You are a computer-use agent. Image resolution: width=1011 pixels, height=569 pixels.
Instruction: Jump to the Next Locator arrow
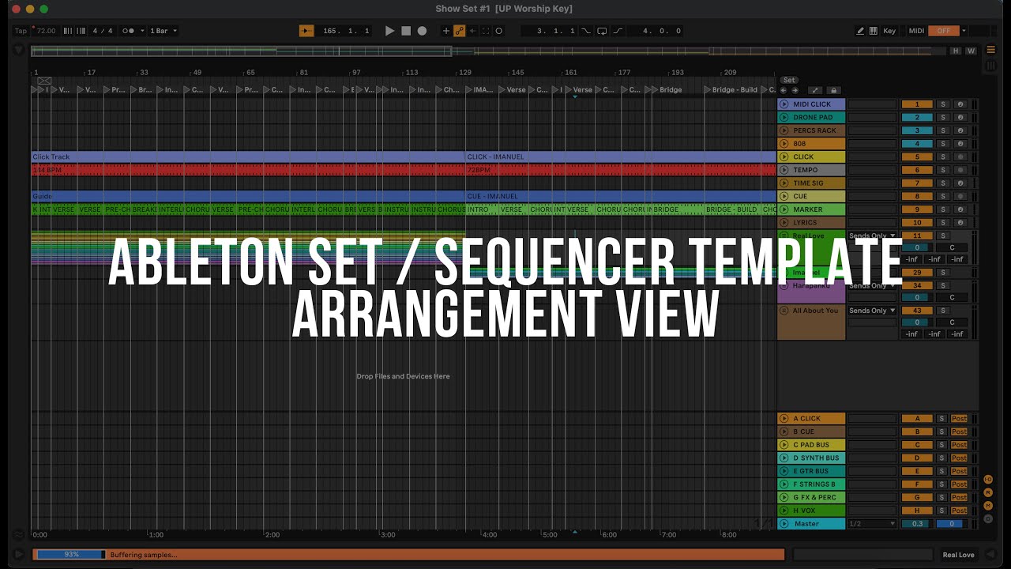(795, 90)
